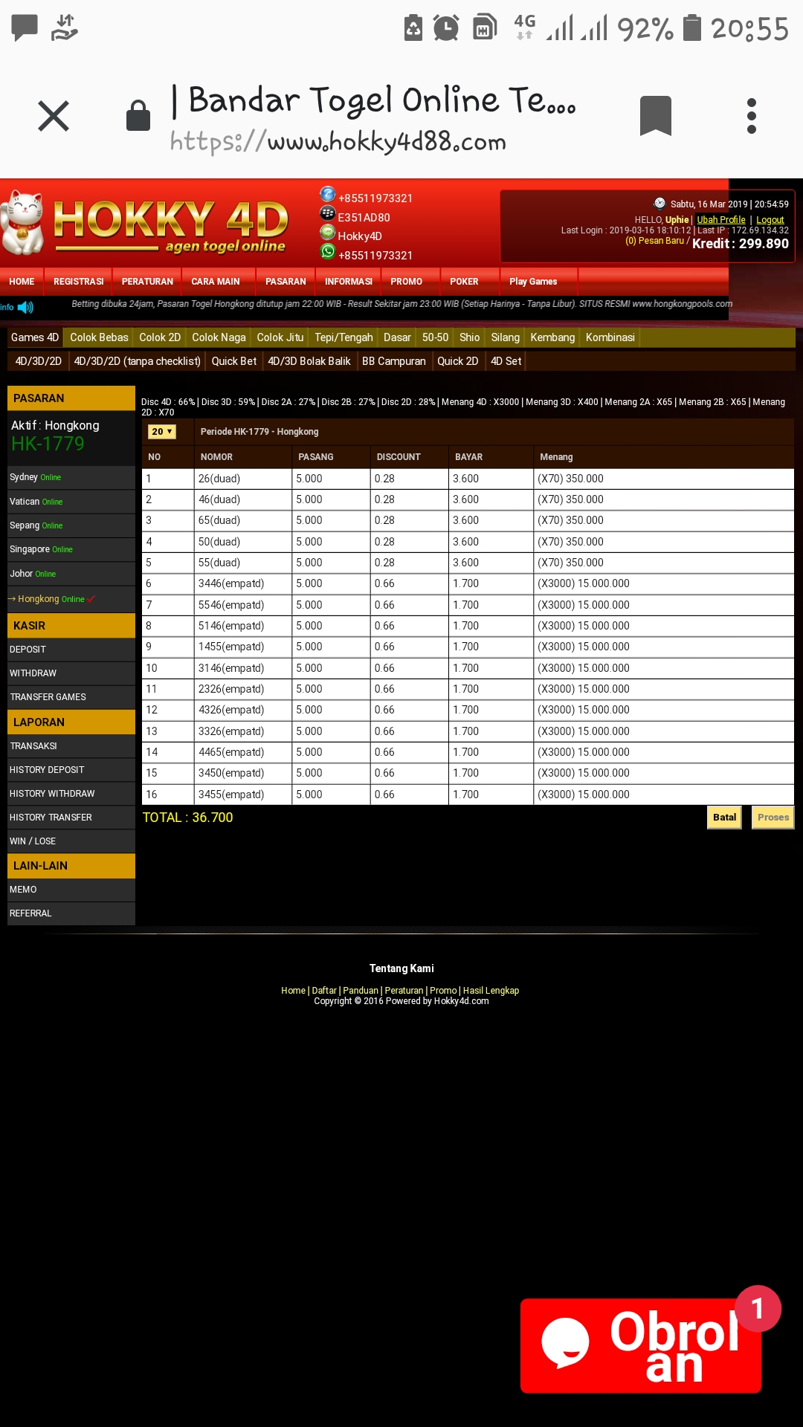Tap the LINE contact icon

(x=328, y=232)
